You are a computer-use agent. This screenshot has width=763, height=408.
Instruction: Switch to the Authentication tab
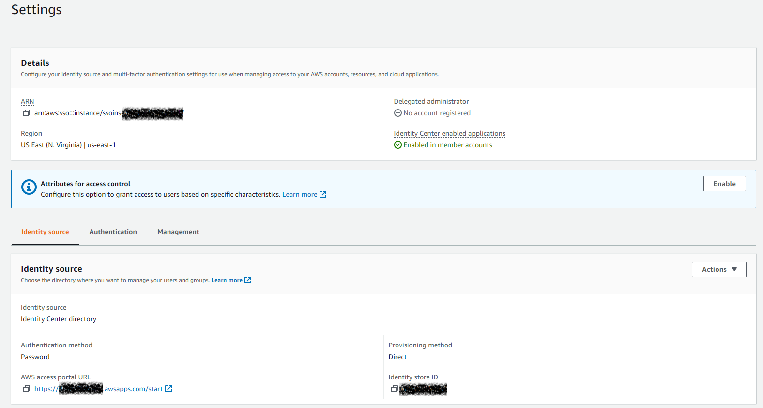pos(113,232)
